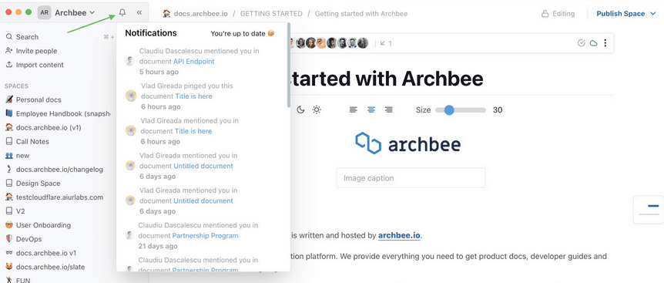Open the second Untitled document notification link
Screen dimensions: 664x283
203,200
